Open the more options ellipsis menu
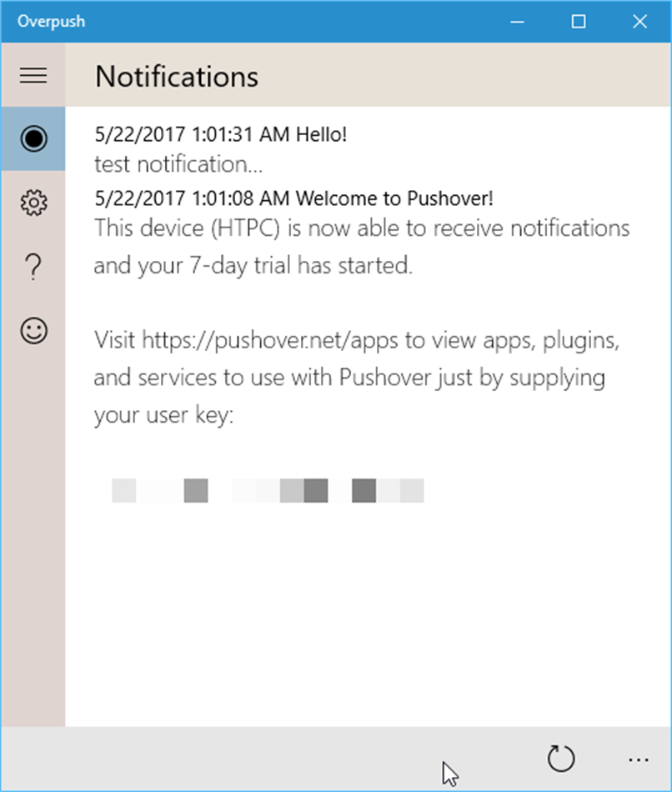 (x=639, y=759)
